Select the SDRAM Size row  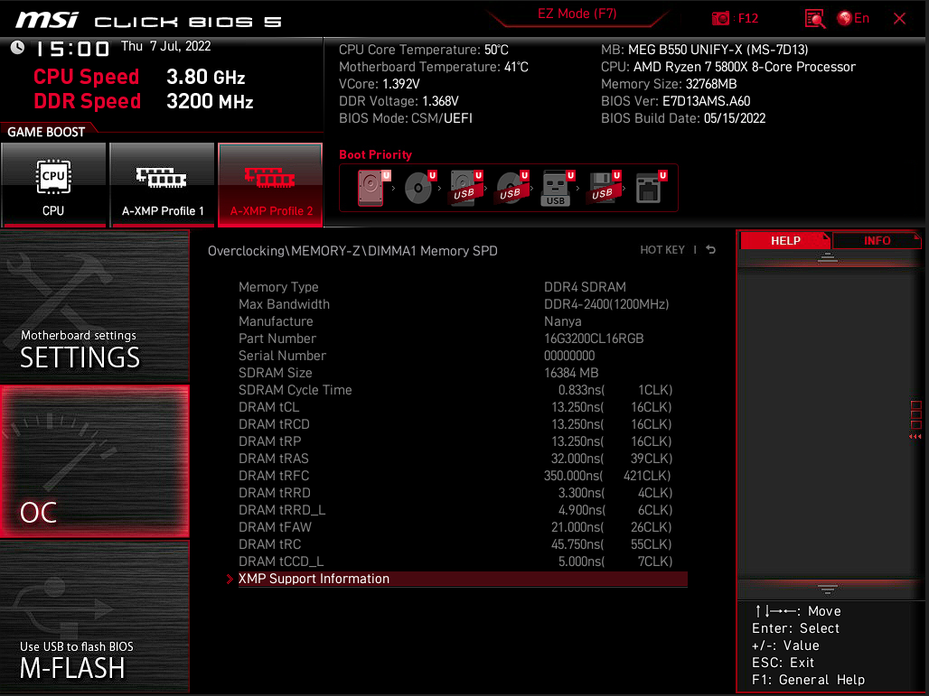point(463,373)
